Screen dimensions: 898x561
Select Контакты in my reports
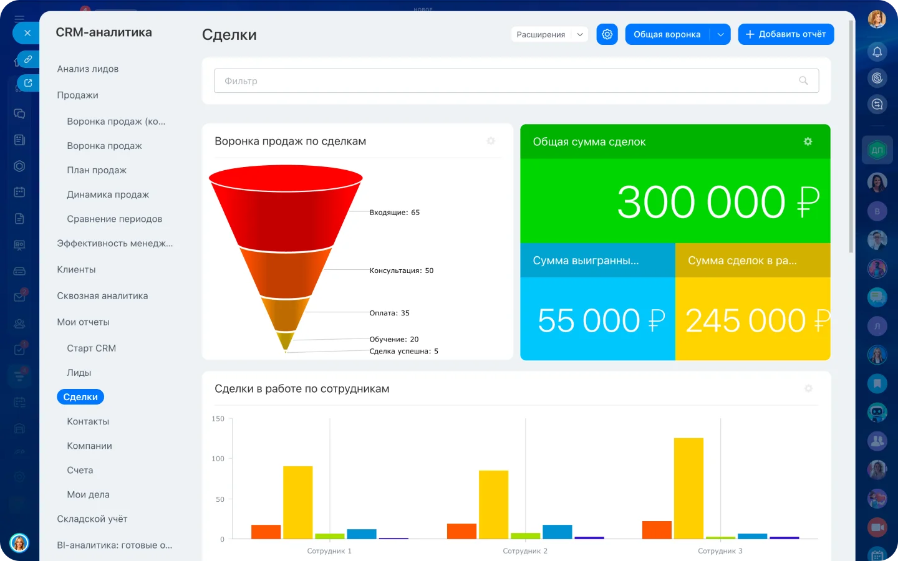click(x=88, y=421)
